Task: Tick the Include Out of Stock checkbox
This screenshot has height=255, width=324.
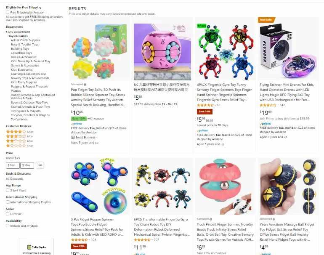Action: pos(8,226)
